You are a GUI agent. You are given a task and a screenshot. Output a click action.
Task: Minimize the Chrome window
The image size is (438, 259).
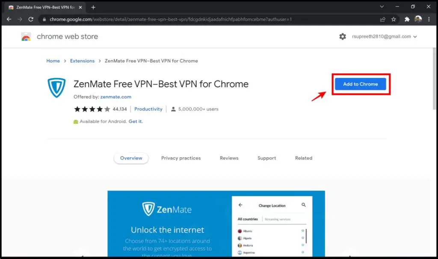(397, 6)
